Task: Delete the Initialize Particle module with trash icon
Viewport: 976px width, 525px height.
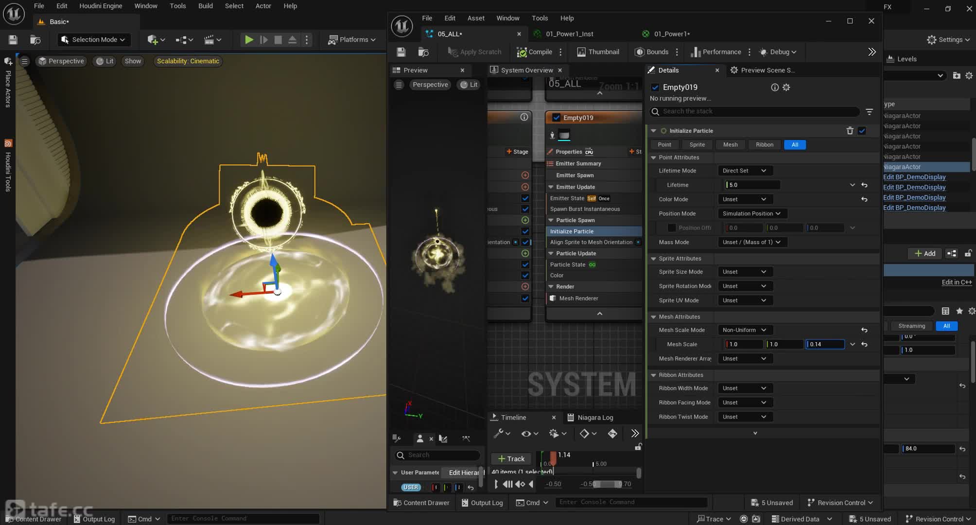Action: click(x=850, y=131)
